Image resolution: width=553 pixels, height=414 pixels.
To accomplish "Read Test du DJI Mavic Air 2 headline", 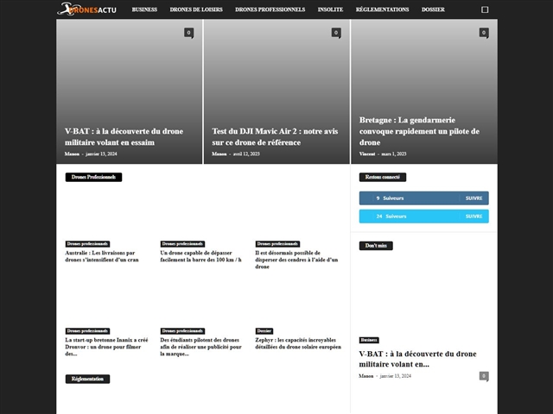I will click(275, 136).
